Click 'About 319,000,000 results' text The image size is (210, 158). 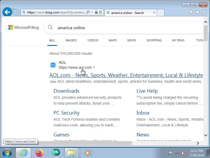click(x=71, y=53)
